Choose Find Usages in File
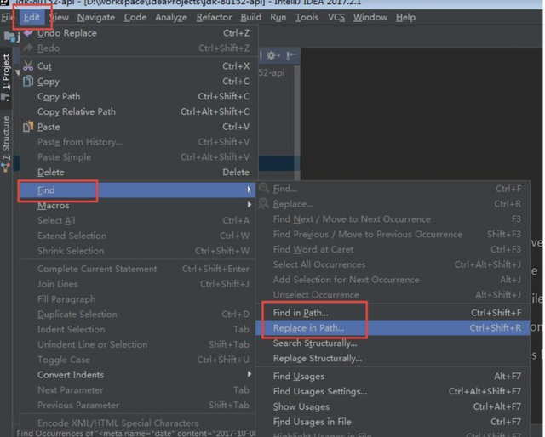Viewport: 545px width, 437px height. click(393, 422)
